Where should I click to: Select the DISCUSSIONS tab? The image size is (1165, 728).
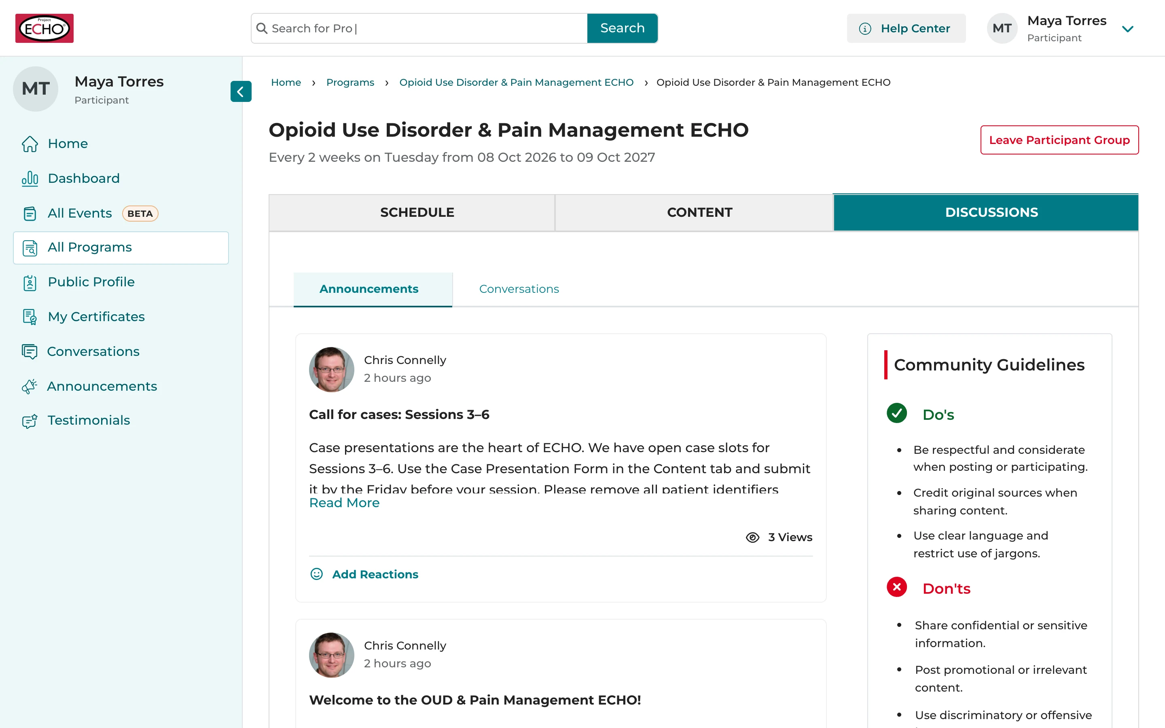(x=986, y=212)
